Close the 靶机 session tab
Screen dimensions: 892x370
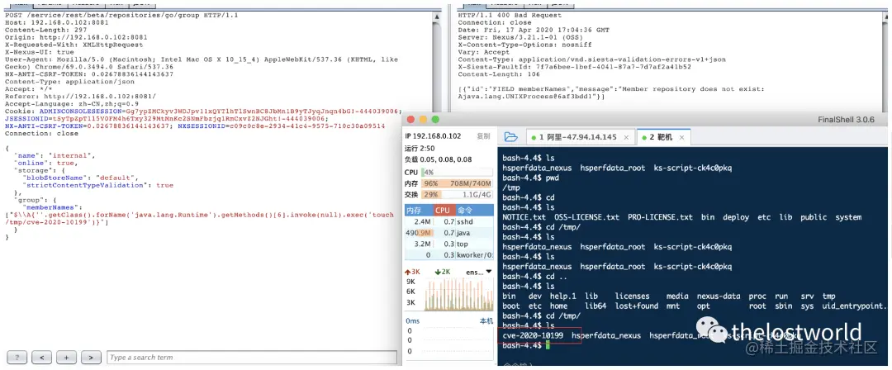click(681, 137)
